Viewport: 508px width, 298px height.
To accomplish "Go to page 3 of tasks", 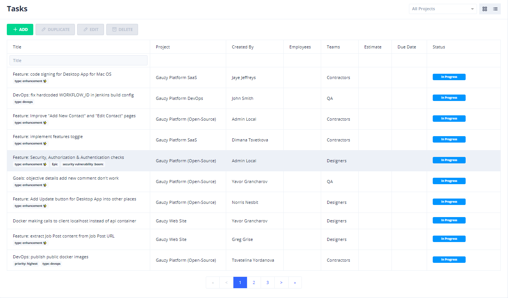I will (x=267, y=282).
